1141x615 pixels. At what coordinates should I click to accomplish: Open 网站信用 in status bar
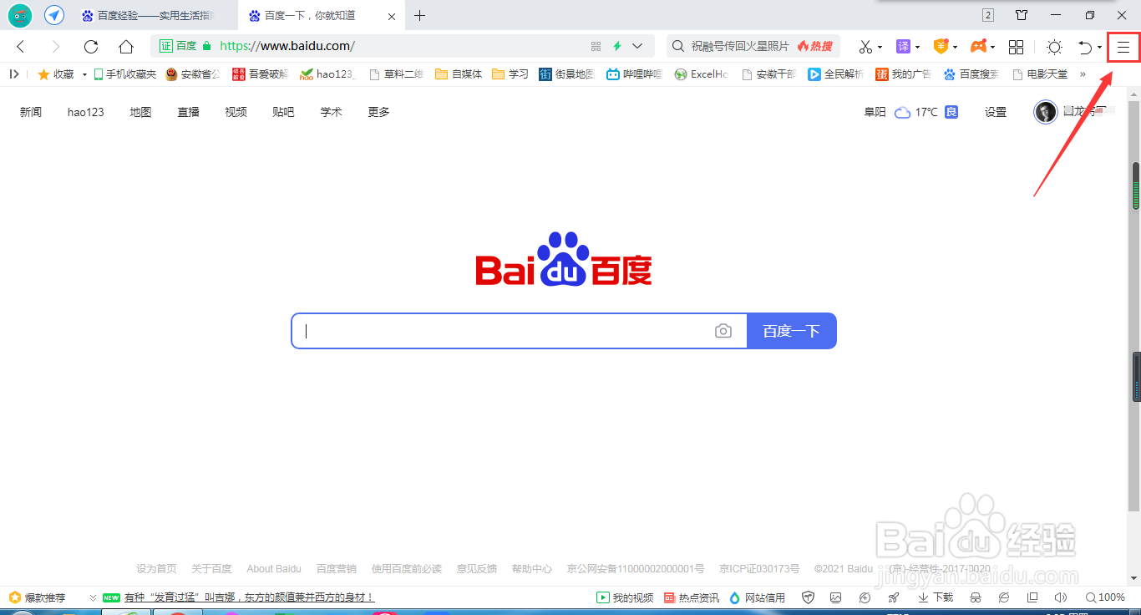(758, 597)
